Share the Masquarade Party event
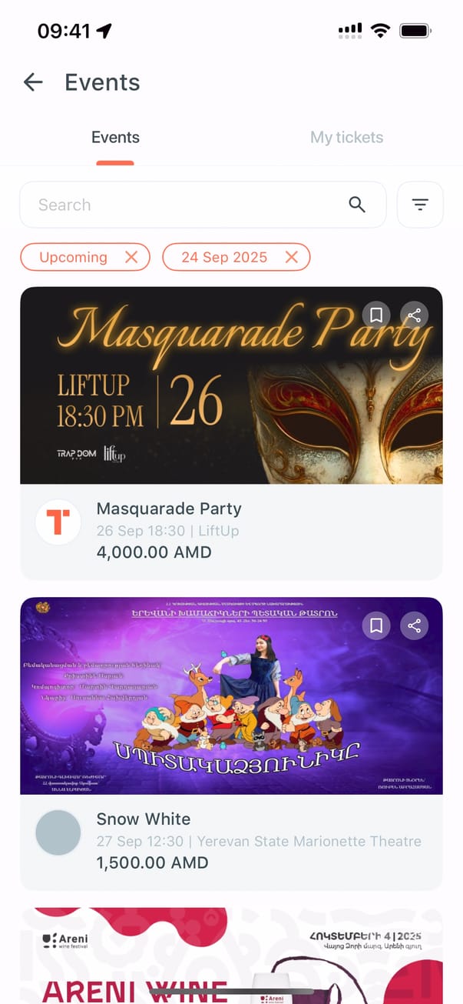Screen dimensions: 463x1004 click(x=415, y=315)
